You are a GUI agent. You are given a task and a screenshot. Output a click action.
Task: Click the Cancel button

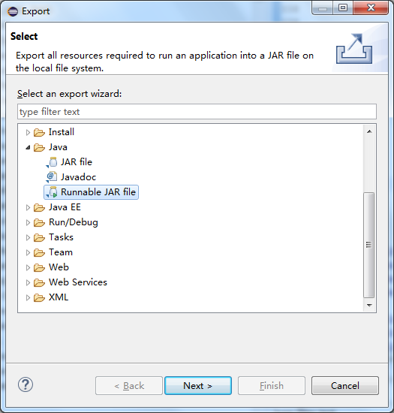pyautogui.click(x=344, y=386)
